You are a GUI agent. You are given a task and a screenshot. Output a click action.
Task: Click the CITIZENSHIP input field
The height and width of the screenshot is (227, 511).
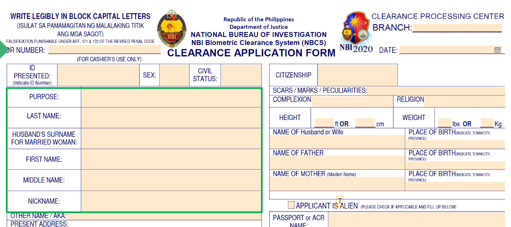tap(357, 75)
